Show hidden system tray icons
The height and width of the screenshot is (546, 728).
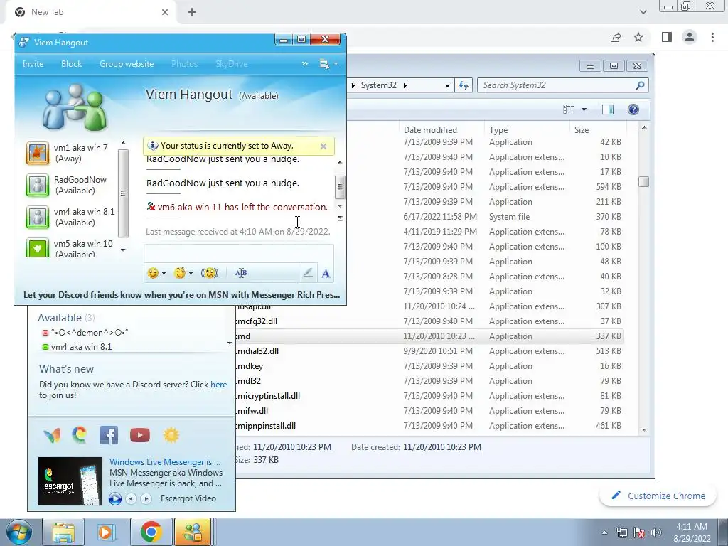[604, 532]
